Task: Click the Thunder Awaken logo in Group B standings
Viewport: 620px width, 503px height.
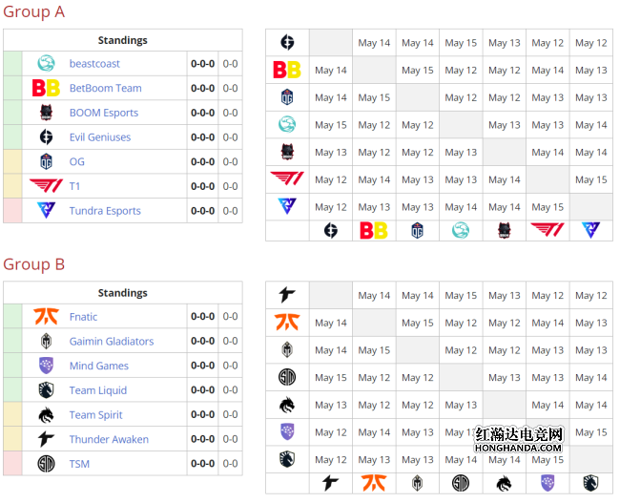Action: [x=47, y=439]
